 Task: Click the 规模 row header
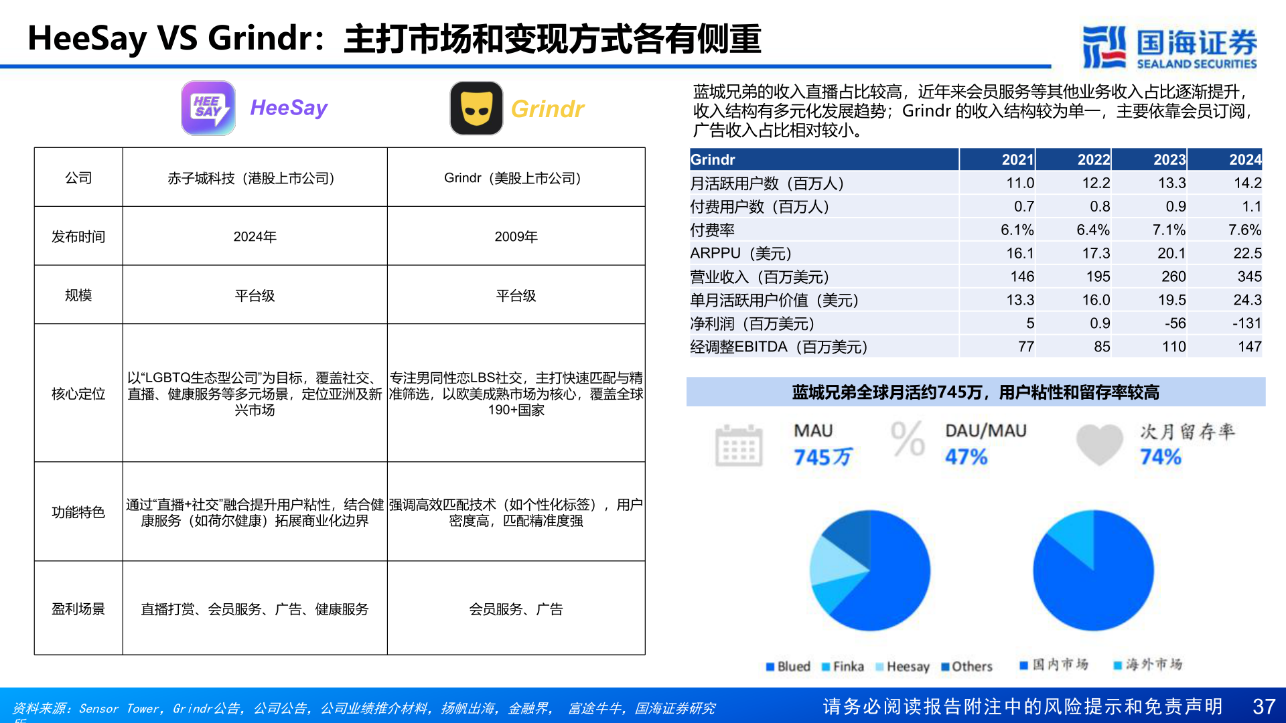pyautogui.click(x=78, y=295)
